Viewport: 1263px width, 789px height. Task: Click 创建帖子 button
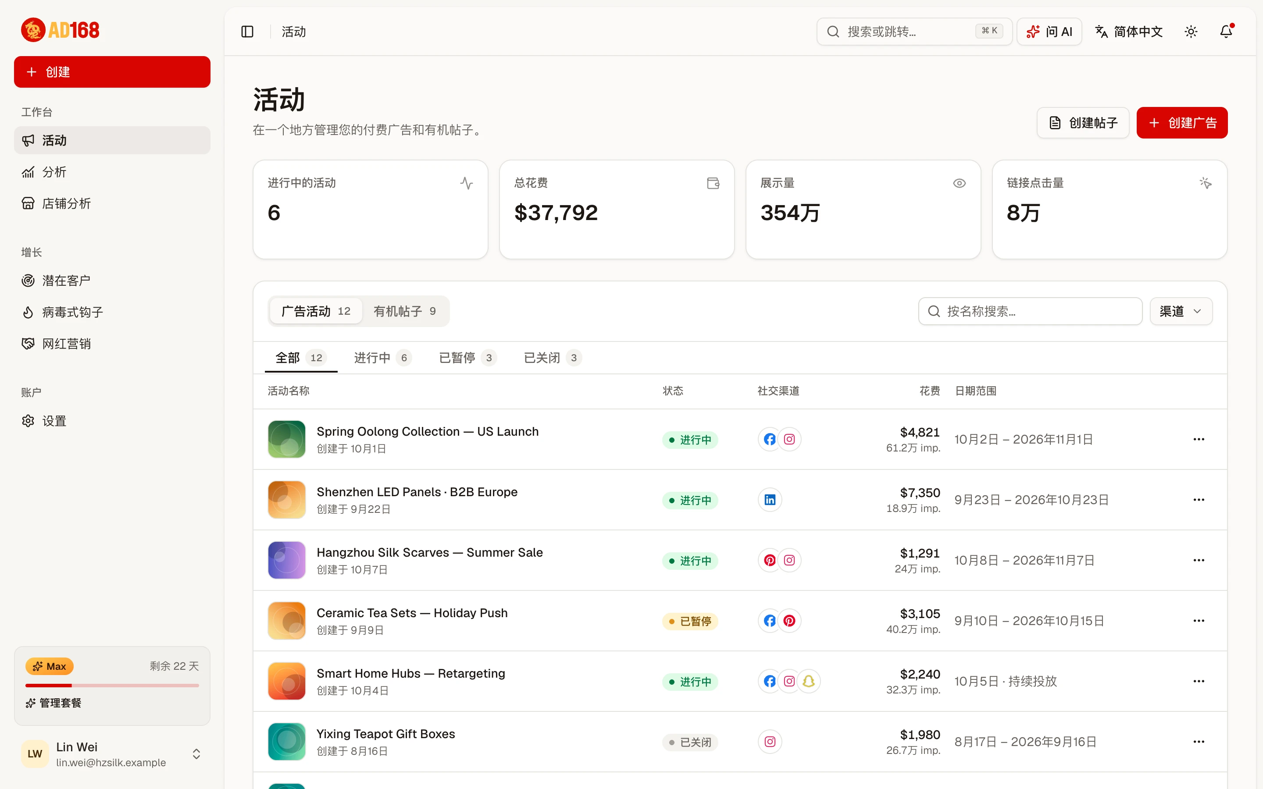(x=1083, y=123)
